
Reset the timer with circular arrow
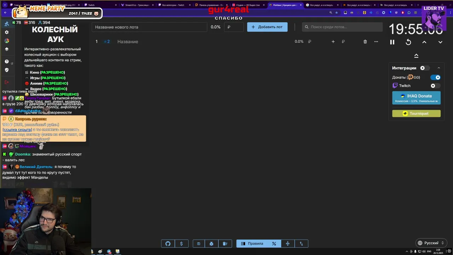point(408,42)
